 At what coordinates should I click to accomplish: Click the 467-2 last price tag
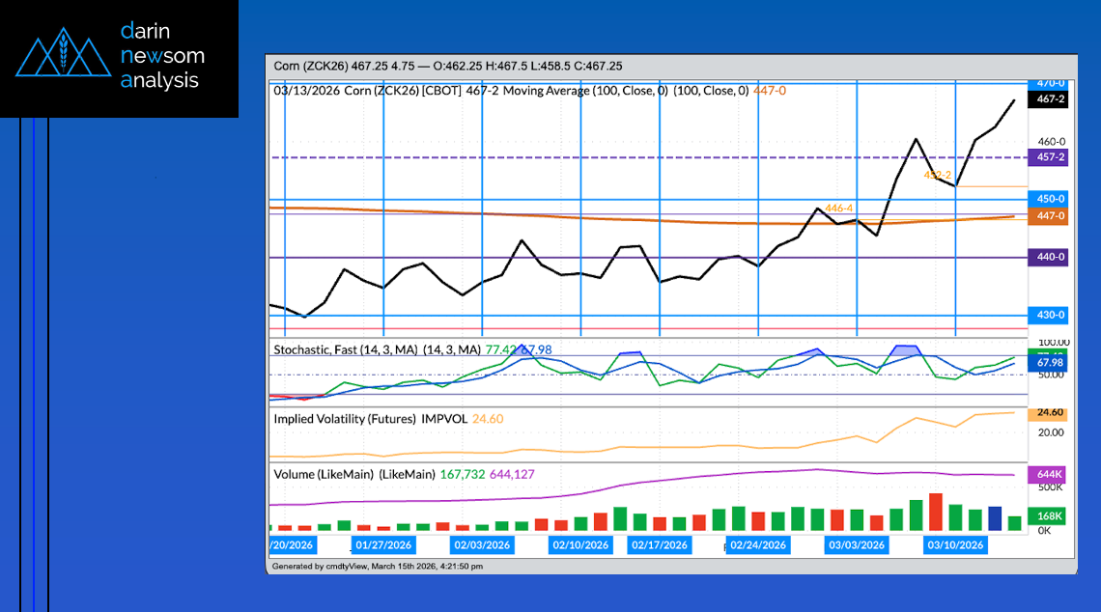click(x=1050, y=99)
